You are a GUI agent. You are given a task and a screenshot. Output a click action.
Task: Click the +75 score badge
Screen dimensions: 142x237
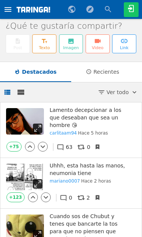[x=14, y=147]
